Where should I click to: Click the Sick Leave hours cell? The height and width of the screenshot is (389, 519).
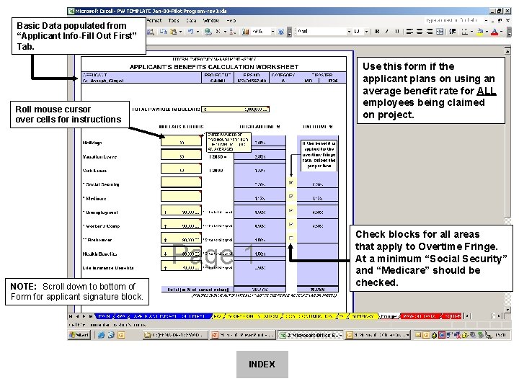(181, 169)
